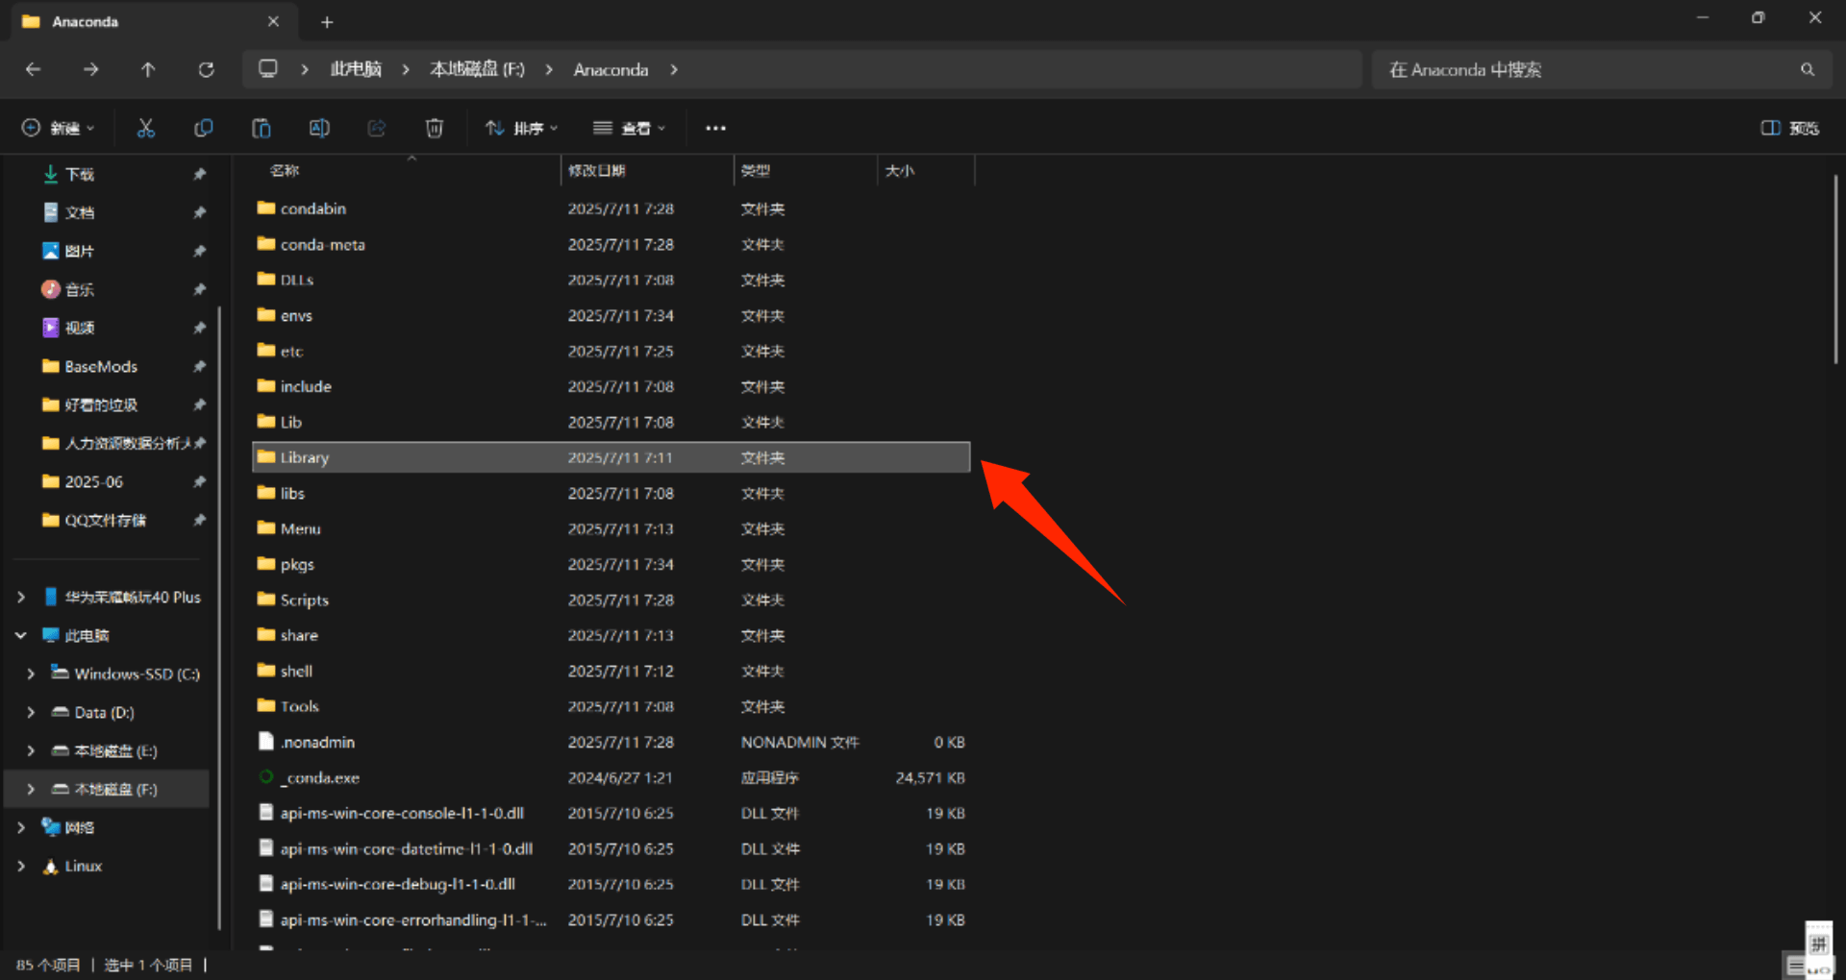Screen dimensions: 1846x980
Task: Go back with the left arrow
Action: [x=33, y=69]
